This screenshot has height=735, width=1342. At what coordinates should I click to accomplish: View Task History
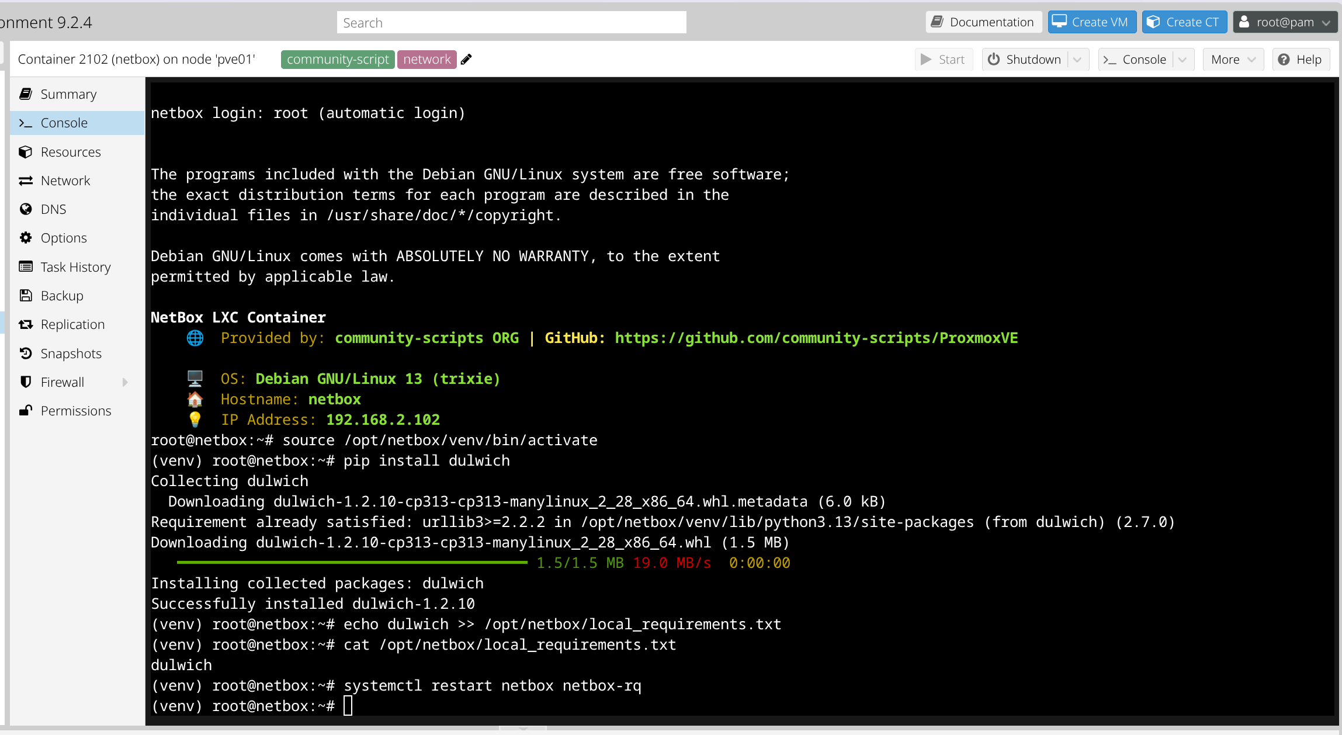(x=77, y=267)
